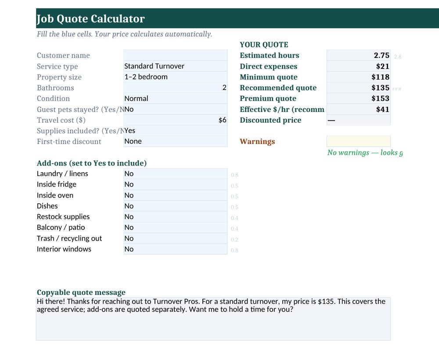439x349 pixels.
Task: Click the Inside oven label
Action: pyautogui.click(x=55, y=195)
